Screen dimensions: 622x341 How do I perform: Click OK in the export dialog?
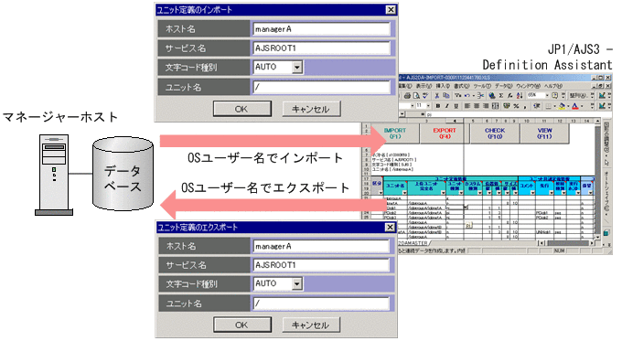(242, 325)
